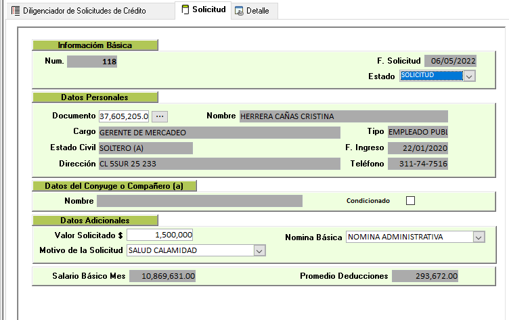Toggle the Condicionado checkbox
Image resolution: width=509 pixels, height=320 pixels.
click(x=410, y=200)
